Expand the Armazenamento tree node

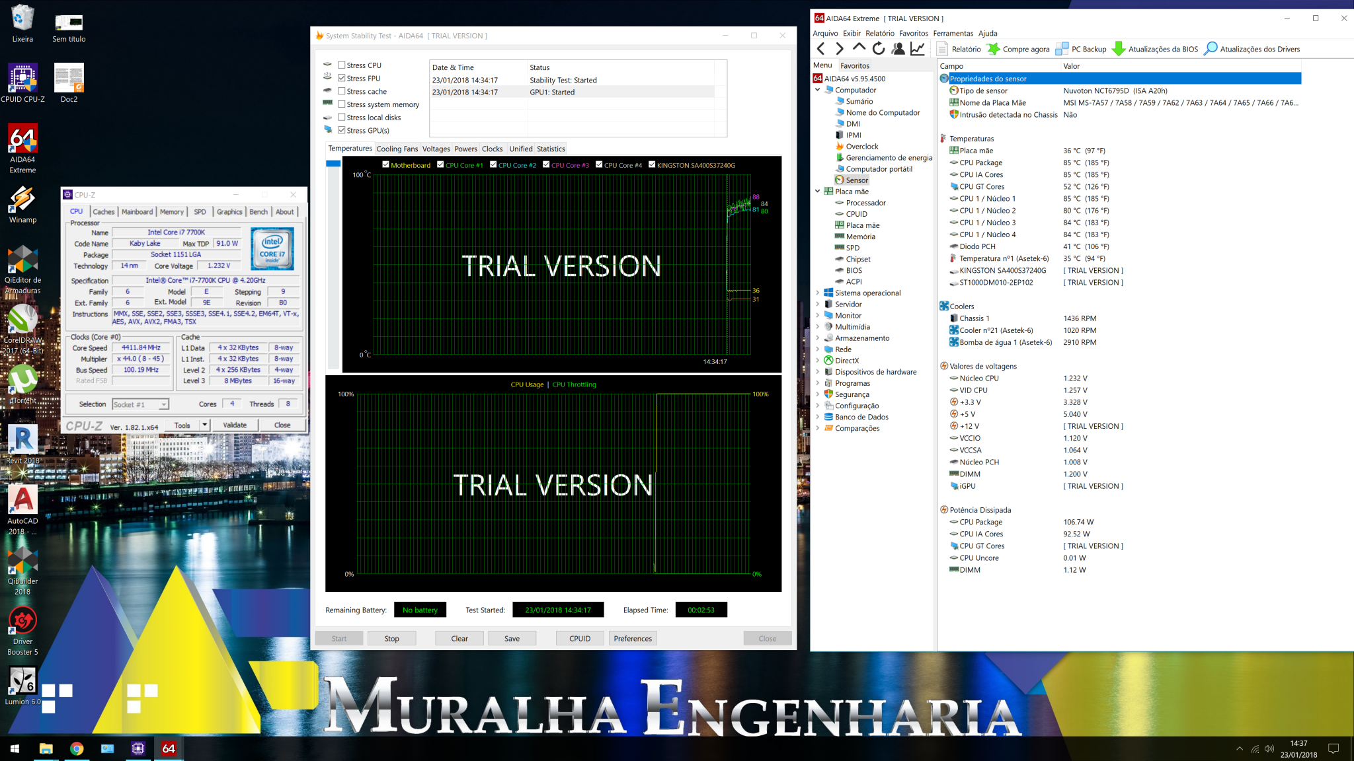coord(818,338)
